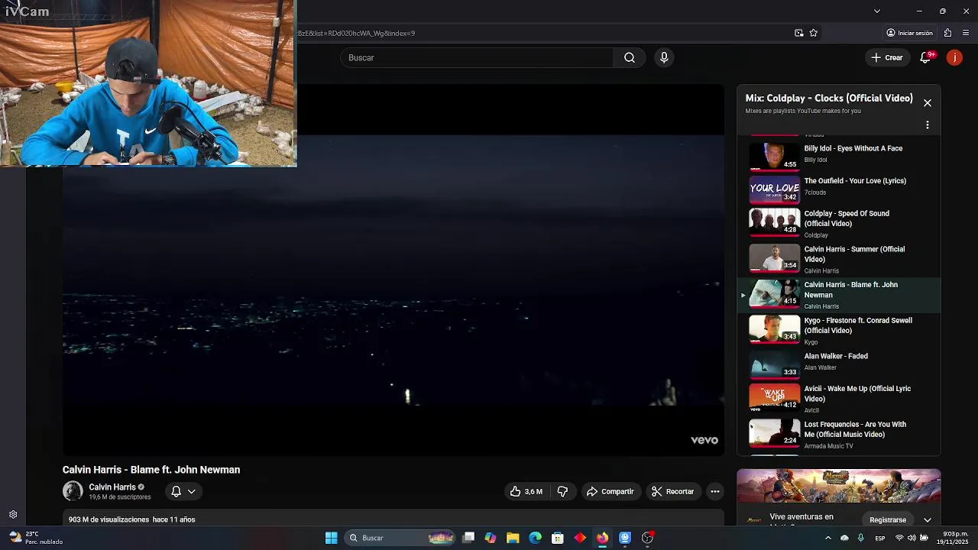978x550 pixels.
Task: Like the Calvin Harris Blame video
Action: click(x=526, y=492)
